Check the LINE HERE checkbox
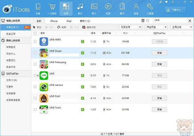Viewport: 194px width, 136px height. tap(35, 41)
